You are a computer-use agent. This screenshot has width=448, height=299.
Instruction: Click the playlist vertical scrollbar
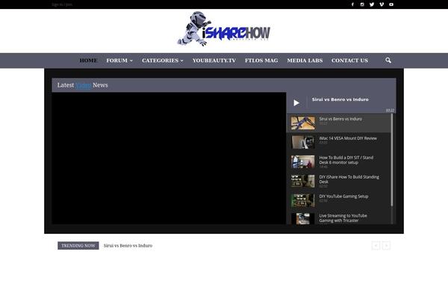392,160
